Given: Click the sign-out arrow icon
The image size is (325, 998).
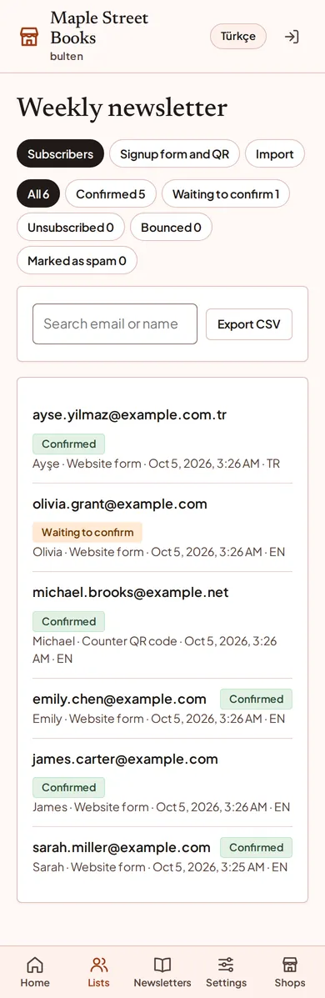Looking at the screenshot, I should click(292, 37).
